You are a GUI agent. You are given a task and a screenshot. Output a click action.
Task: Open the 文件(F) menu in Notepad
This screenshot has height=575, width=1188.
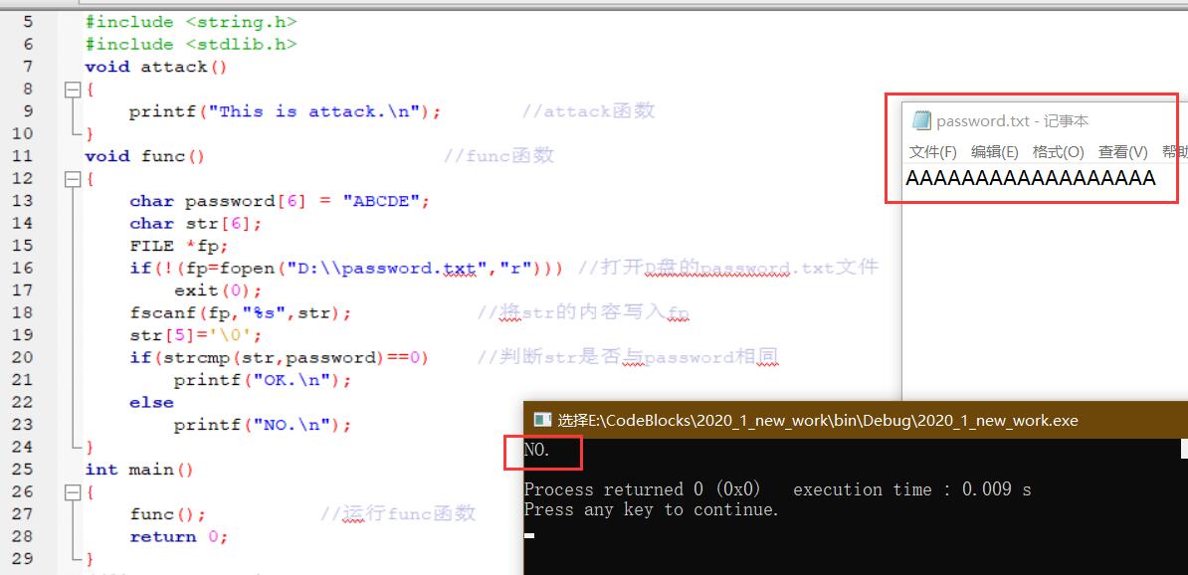[x=932, y=152]
